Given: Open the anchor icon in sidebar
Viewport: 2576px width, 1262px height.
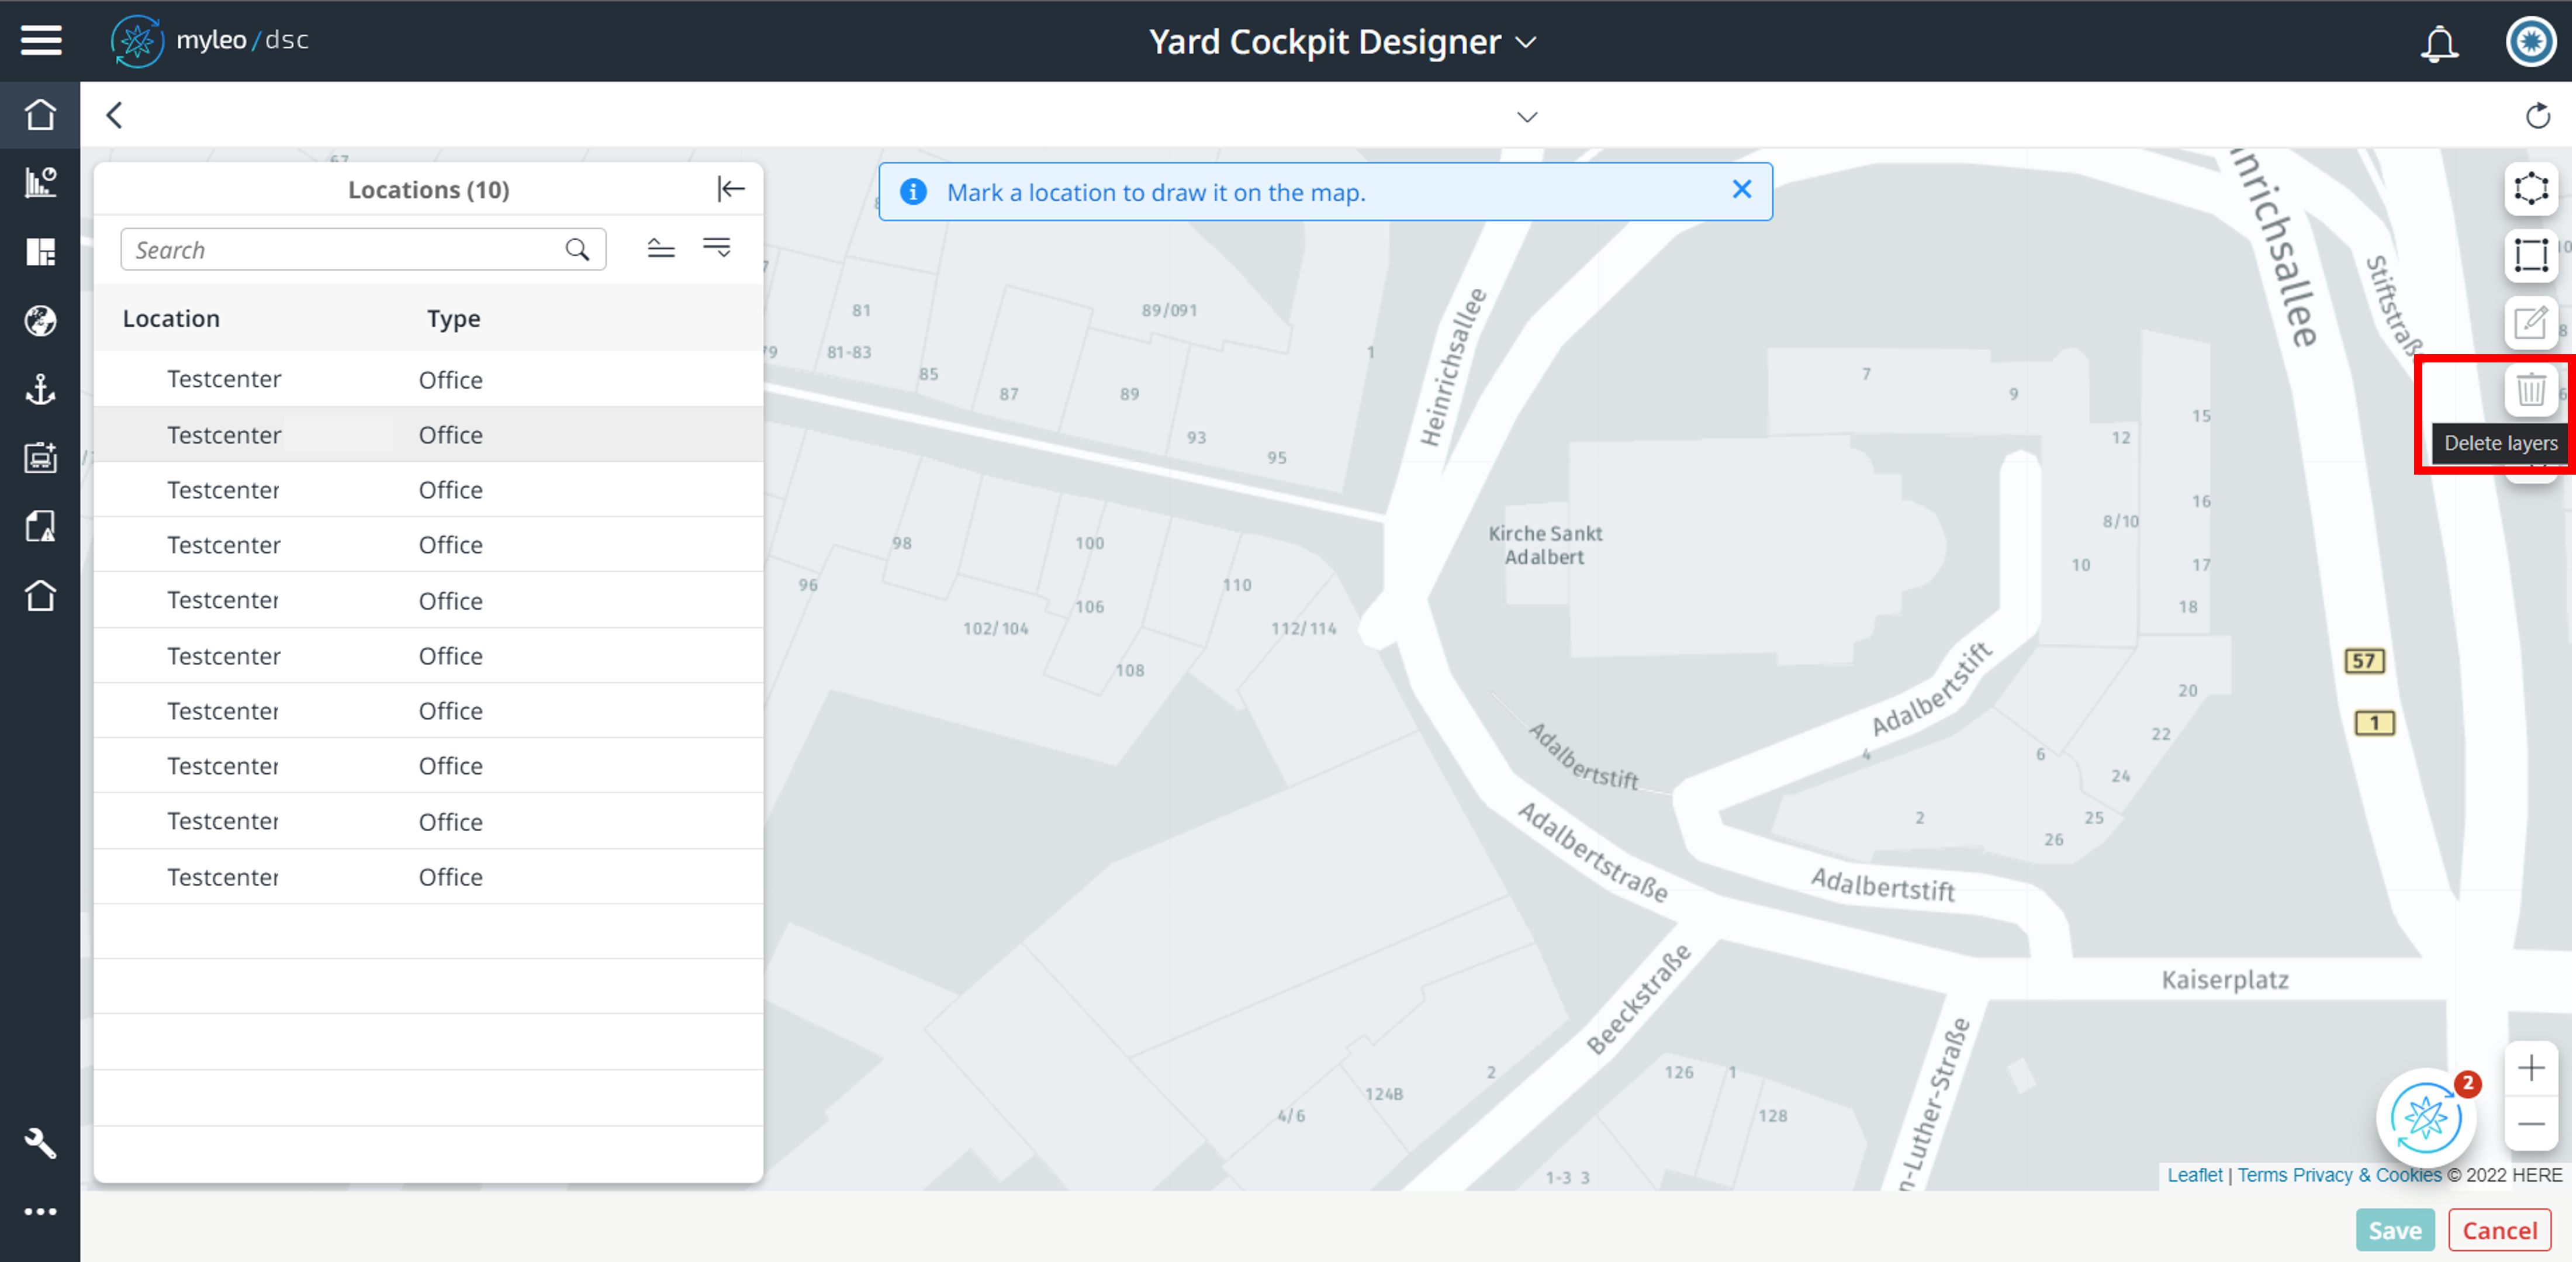Looking at the screenshot, I should pyautogui.click(x=40, y=389).
